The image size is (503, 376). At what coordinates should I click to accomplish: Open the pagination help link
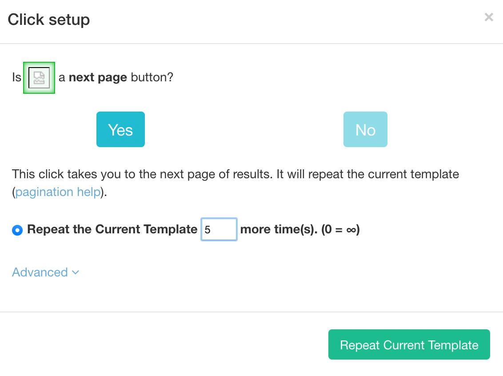(x=58, y=192)
